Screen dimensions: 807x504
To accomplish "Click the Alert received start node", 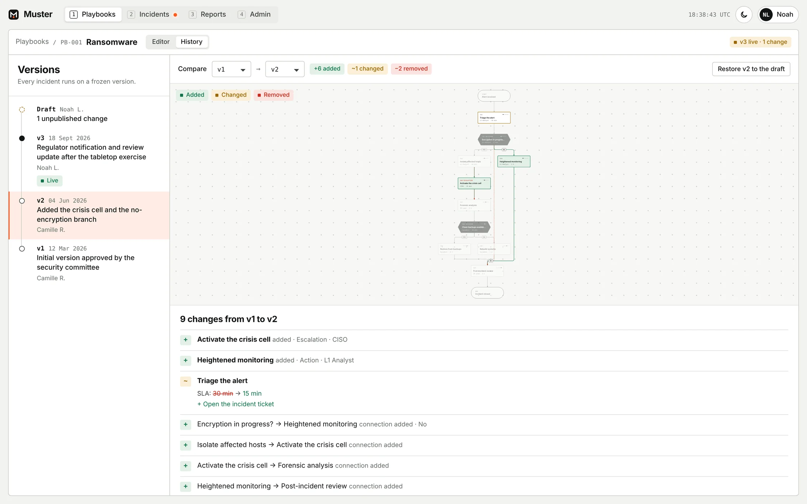I will click(x=494, y=96).
